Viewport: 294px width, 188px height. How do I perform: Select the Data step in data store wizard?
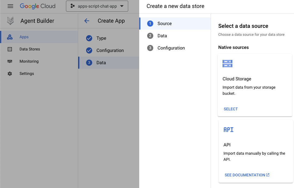click(162, 36)
